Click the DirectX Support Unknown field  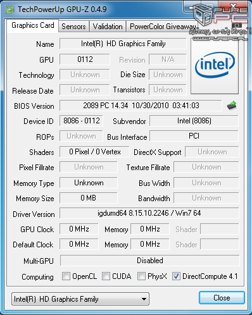point(212,152)
